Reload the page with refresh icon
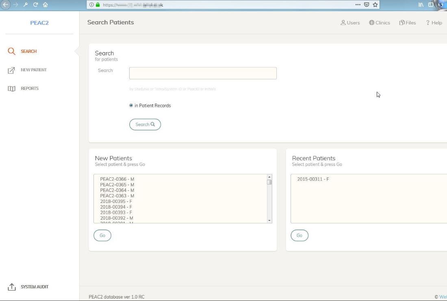The width and height of the screenshot is (447, 301). [35, 4]
